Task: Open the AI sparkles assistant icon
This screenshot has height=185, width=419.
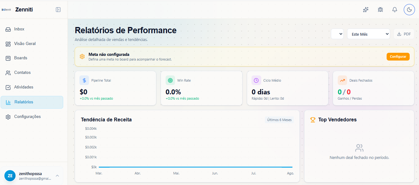Action: (x=366, y=10)
